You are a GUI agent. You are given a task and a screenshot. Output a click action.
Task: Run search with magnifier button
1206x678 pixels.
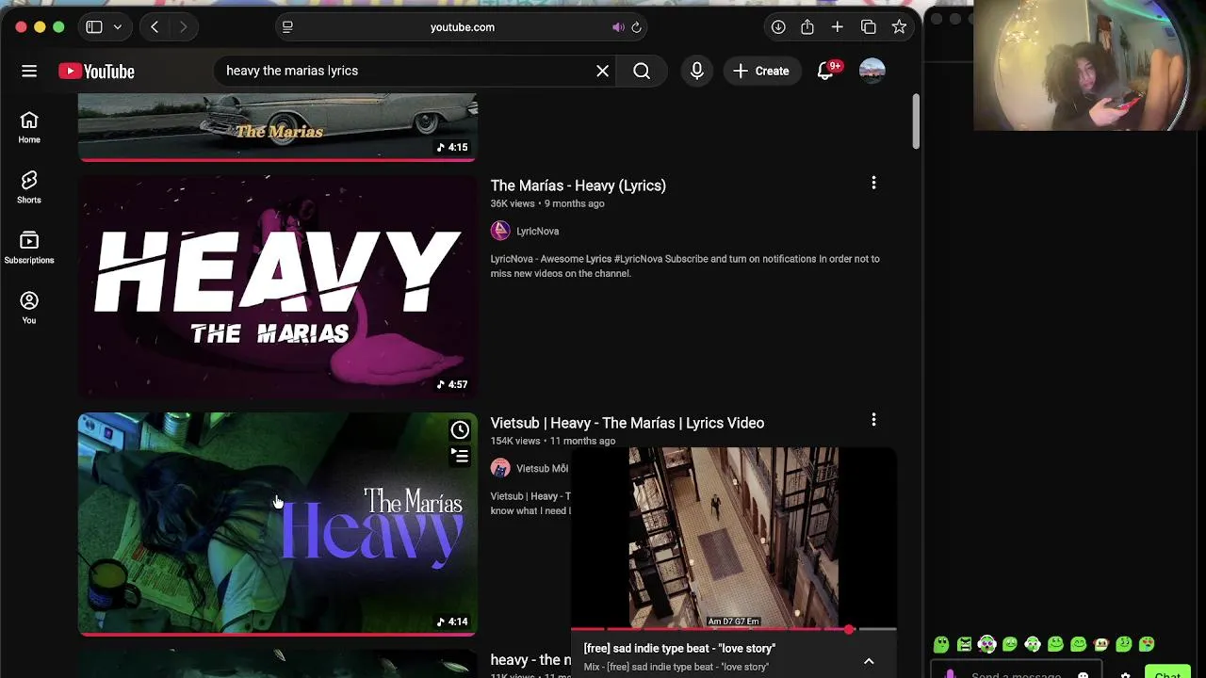642,71
